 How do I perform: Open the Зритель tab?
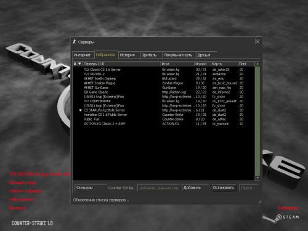point(151,55)
